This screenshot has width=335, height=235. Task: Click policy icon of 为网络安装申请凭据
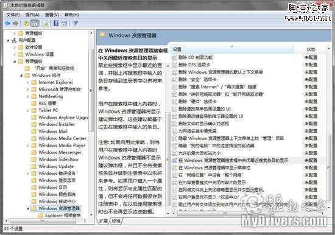tap(175, 131)
